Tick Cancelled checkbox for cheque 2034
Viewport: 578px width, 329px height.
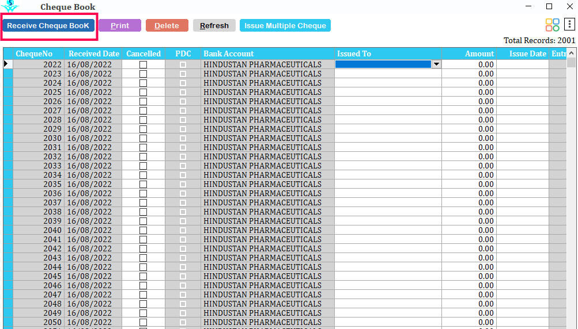pyautogui.click(x=143, y=175)
